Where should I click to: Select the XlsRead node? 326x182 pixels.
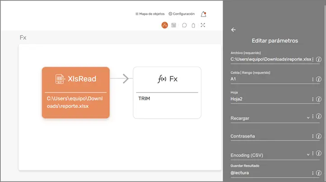tap(75, 93)
